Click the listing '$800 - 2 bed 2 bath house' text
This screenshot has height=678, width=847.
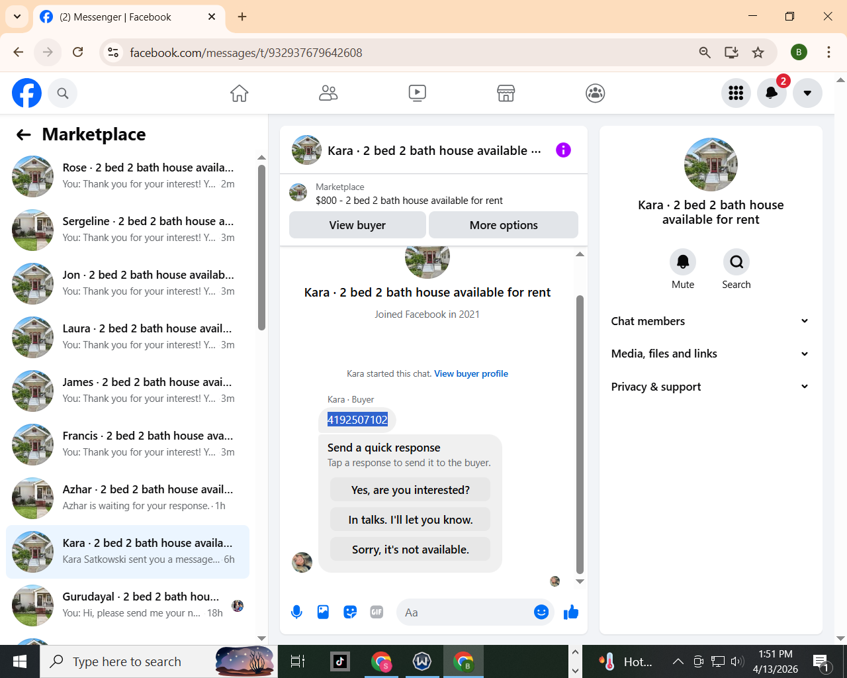click(x=409, y=201)
